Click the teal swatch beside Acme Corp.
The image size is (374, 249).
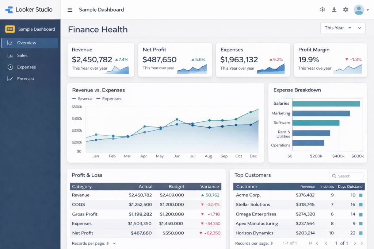pos(361,195)
